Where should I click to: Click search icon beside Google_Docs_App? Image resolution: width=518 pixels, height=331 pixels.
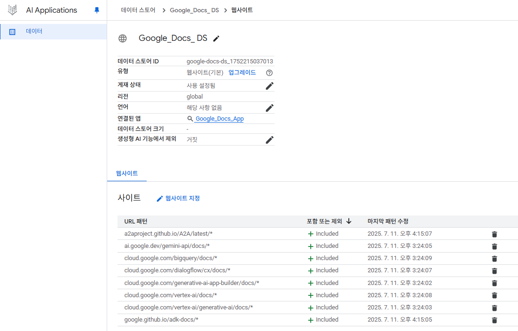(x=190, y=118)
